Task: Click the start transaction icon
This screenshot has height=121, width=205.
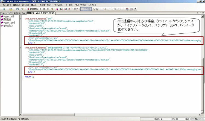Action: pyautogui.click(x=62, y=9)
